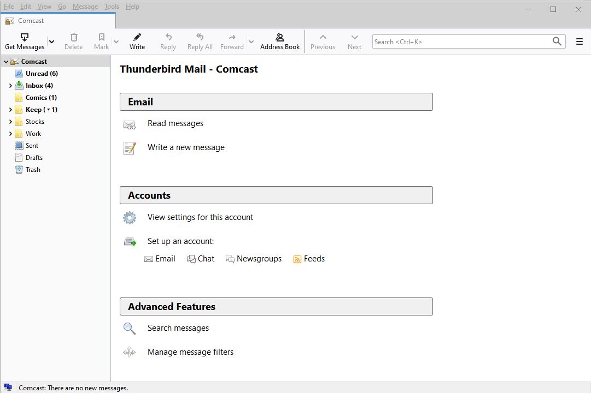Click the Trash folder icon
This screenshot has height=393, width=591.
click(x=19, y=169)
